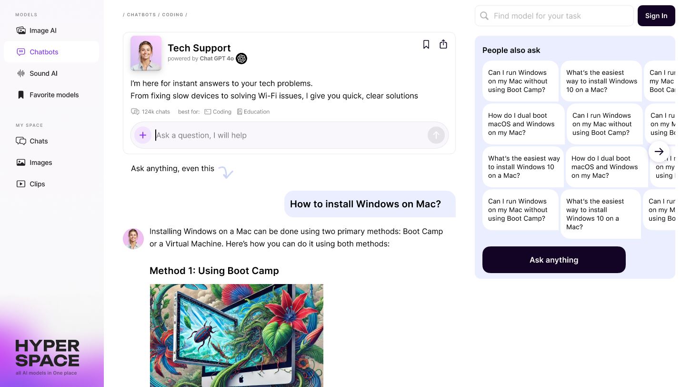Go to Favorite models

point(54,95)
